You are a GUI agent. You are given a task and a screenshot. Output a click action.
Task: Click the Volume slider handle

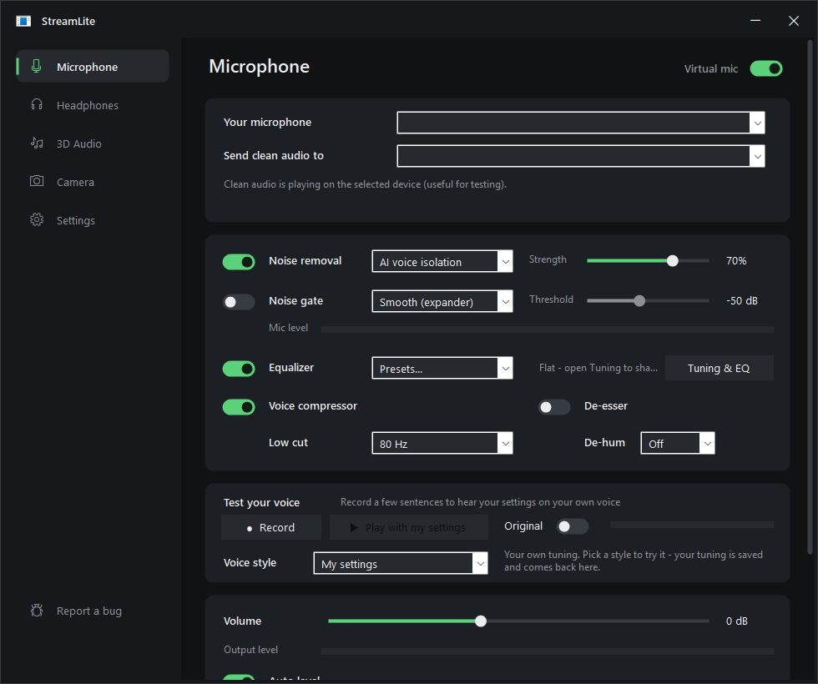[x=481, y=621]
